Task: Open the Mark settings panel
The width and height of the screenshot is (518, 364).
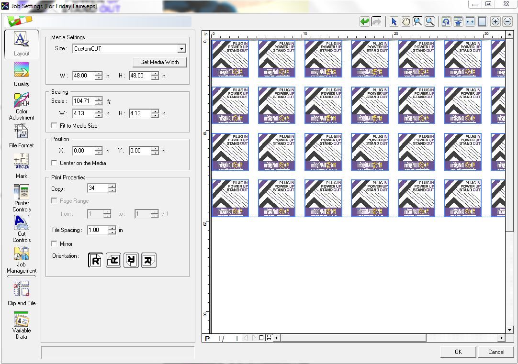Action: point(22,166)
